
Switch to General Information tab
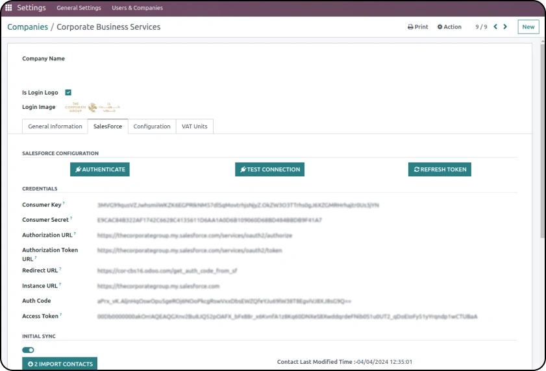coord(55,126)
